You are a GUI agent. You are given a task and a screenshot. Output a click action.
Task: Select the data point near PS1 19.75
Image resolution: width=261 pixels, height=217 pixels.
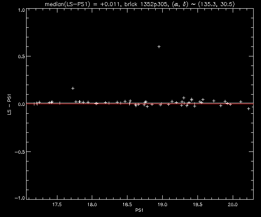click(x=214, y=101)
